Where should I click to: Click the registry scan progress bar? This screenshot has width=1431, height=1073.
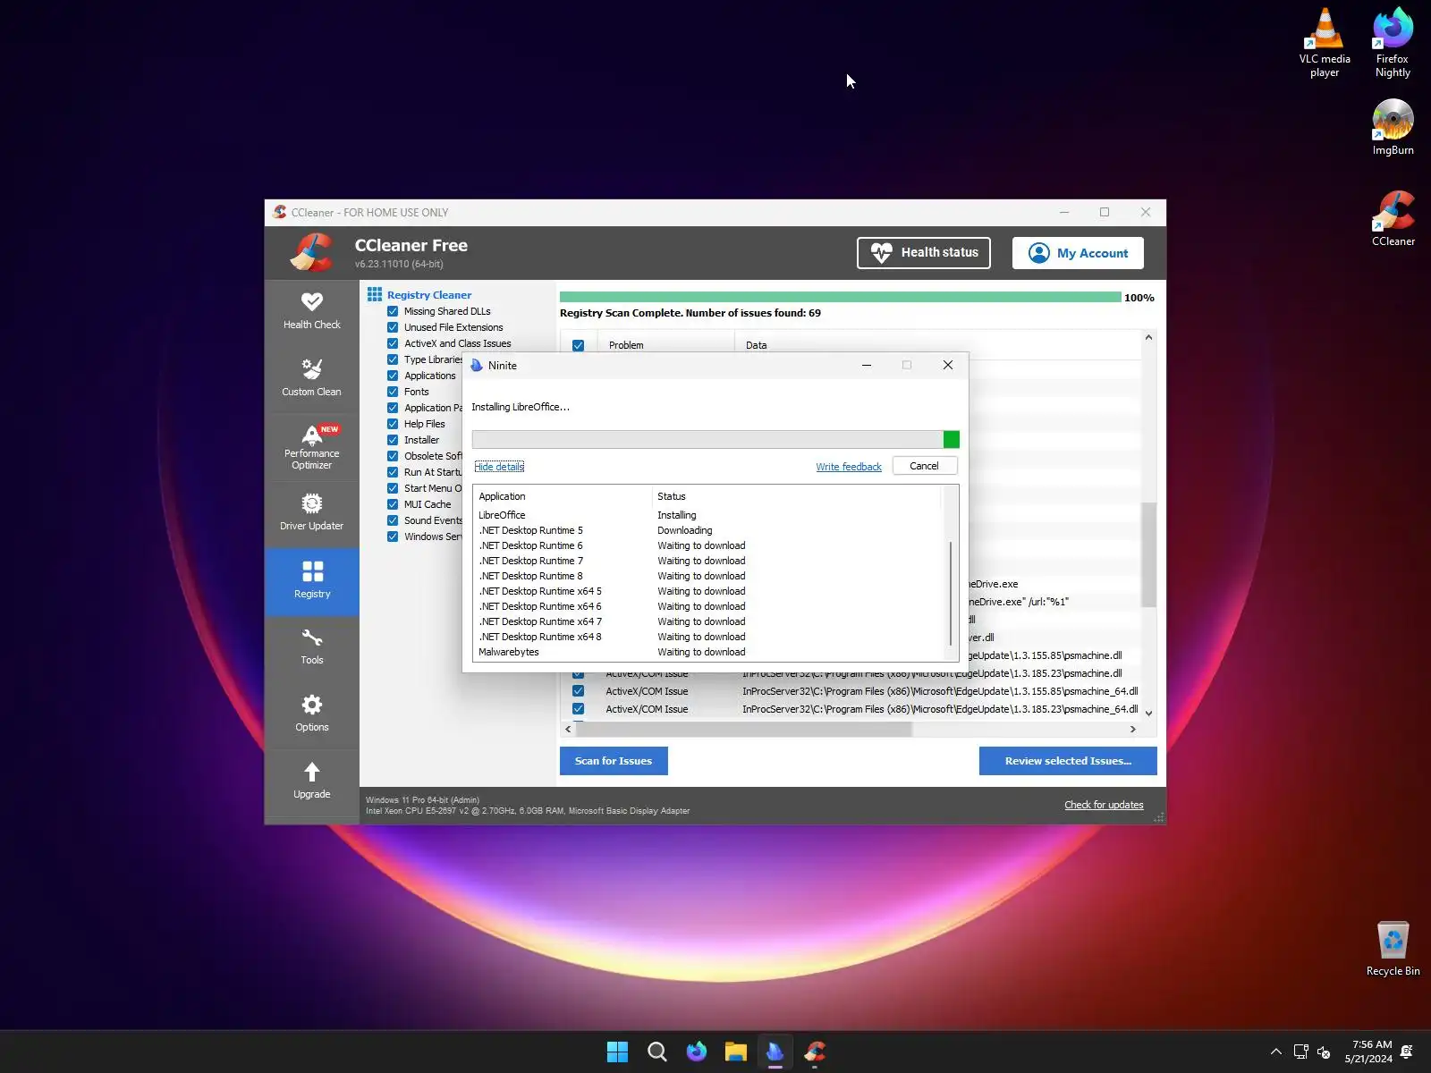(841, 297)
